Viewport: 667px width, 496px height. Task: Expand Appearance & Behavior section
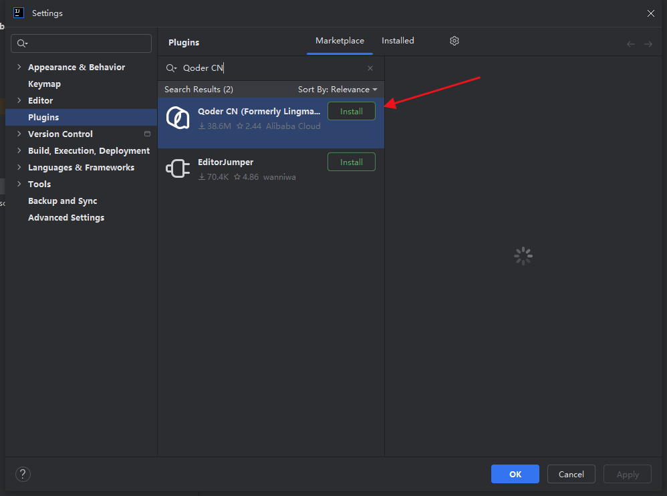pyautogui.click(x=19, y=67)
